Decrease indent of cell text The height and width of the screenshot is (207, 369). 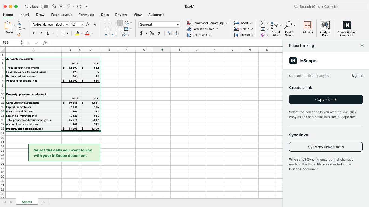[x=107, y=34]
